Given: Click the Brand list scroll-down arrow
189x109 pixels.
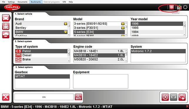Looking at the screenshot, I should tap(69, 35).
